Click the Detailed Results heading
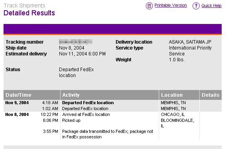 (29, 13)
